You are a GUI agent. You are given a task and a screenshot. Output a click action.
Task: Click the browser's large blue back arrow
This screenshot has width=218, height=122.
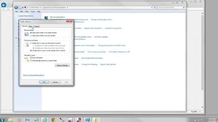click(4, 5)
